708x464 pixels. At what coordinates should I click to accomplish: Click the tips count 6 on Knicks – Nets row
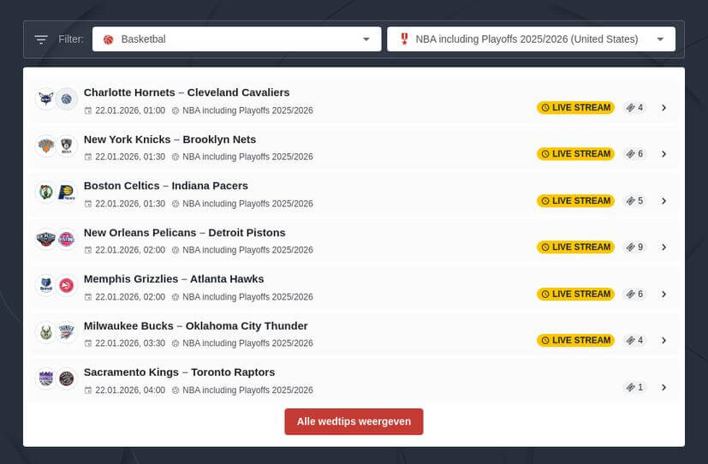(x=634, y=154)
